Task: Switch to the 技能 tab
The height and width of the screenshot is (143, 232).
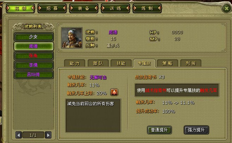Action: point(121,63)
